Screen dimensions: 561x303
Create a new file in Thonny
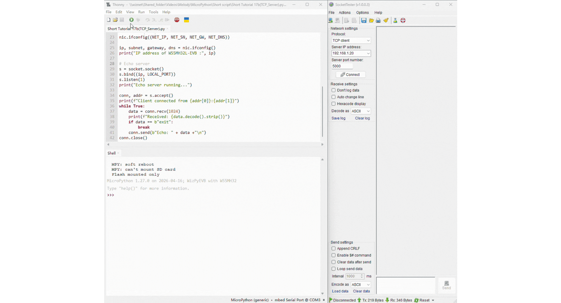109,20
